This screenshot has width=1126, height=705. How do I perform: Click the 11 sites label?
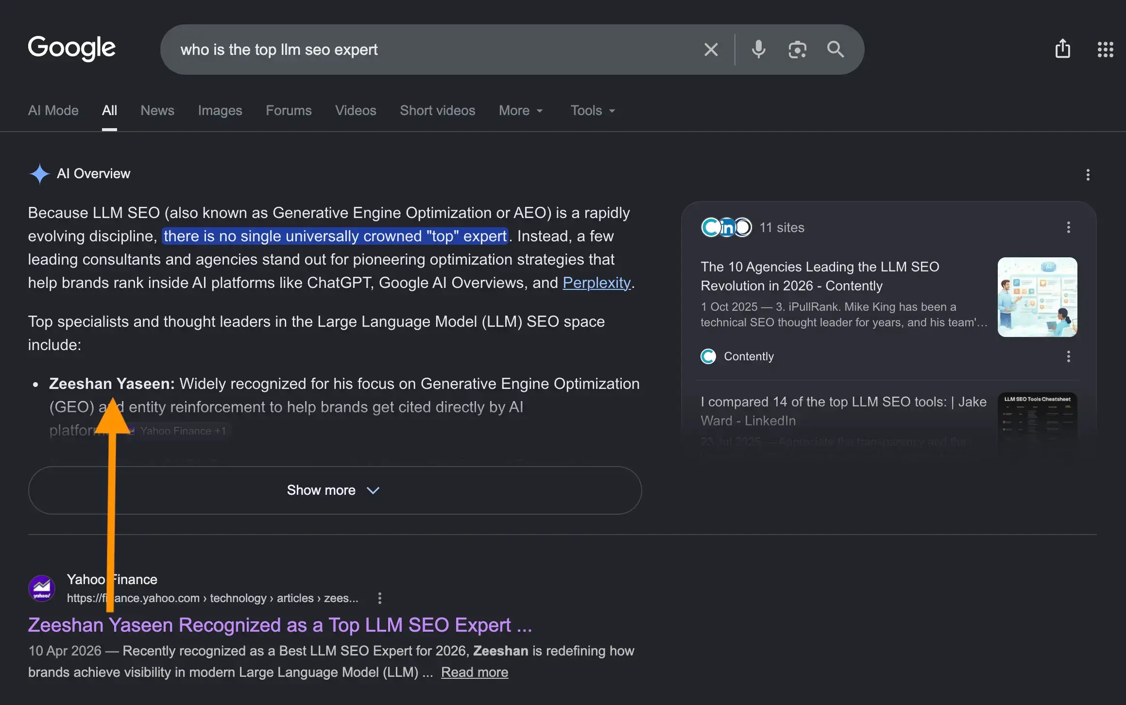pyautogui.click(x=782, y=228)
